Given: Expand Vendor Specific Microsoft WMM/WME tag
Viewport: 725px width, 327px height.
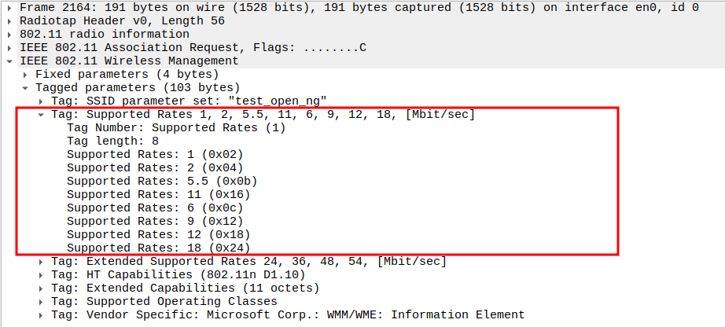Looking at the screenshot, I should click(x=41, y=315).
